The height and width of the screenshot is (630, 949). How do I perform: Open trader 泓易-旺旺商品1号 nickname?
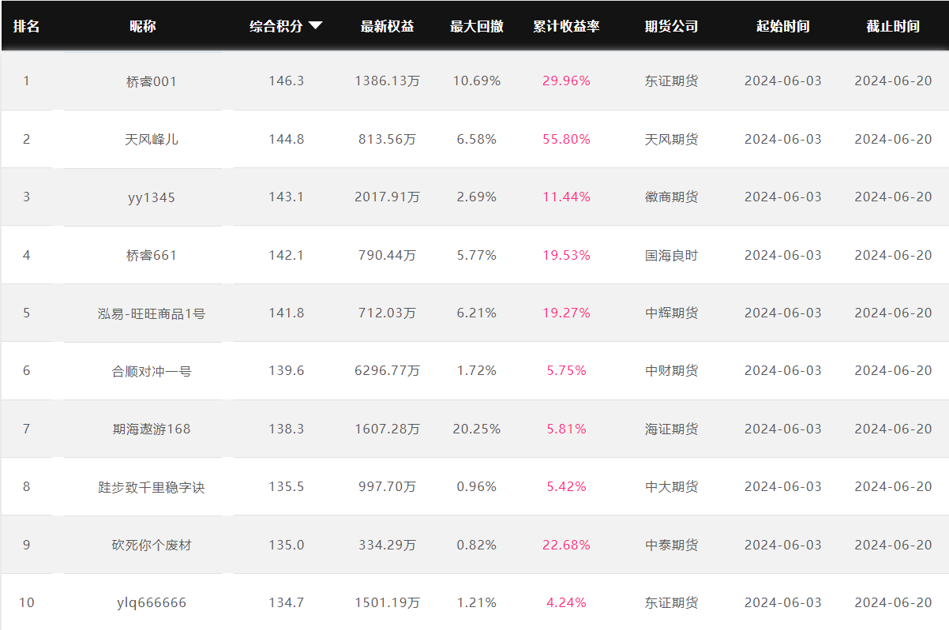coord(152,313)
